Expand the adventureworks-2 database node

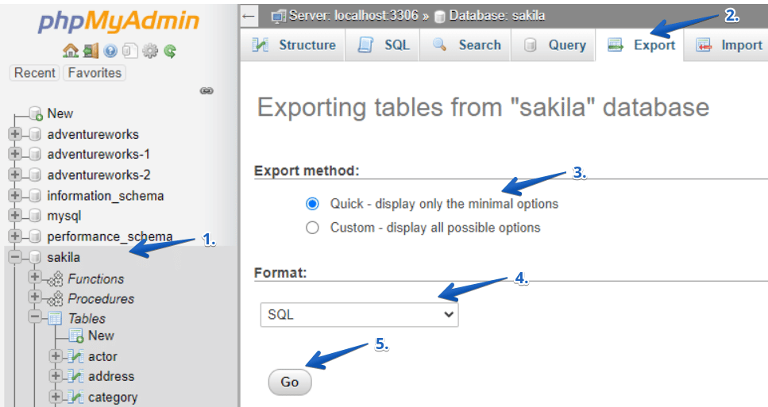pyautogui.click(x=15, y=175)
